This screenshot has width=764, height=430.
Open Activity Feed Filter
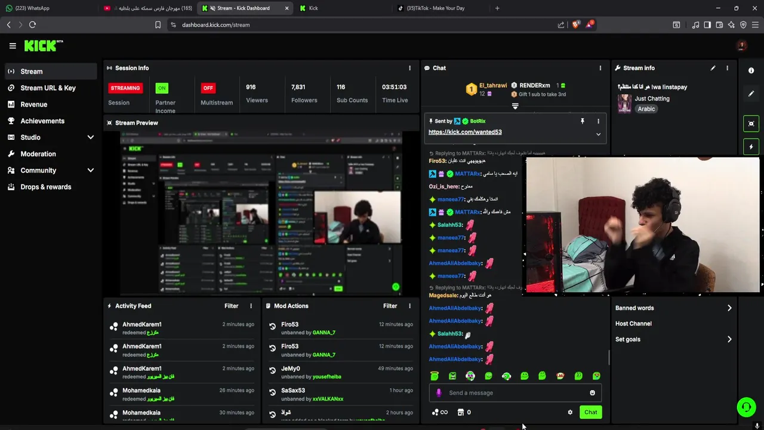tap(232, 306)
